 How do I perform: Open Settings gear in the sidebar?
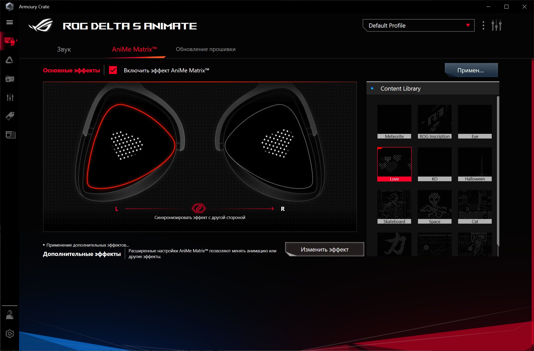(10, 334)
